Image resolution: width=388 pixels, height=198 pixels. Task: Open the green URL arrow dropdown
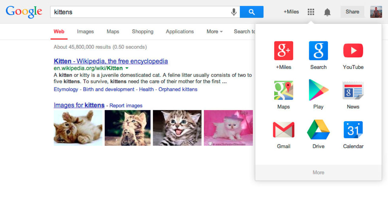[x=127, y=68]
